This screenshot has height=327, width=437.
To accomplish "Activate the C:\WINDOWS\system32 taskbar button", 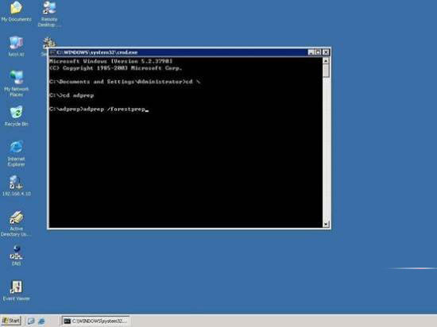I will click(95, 321).
